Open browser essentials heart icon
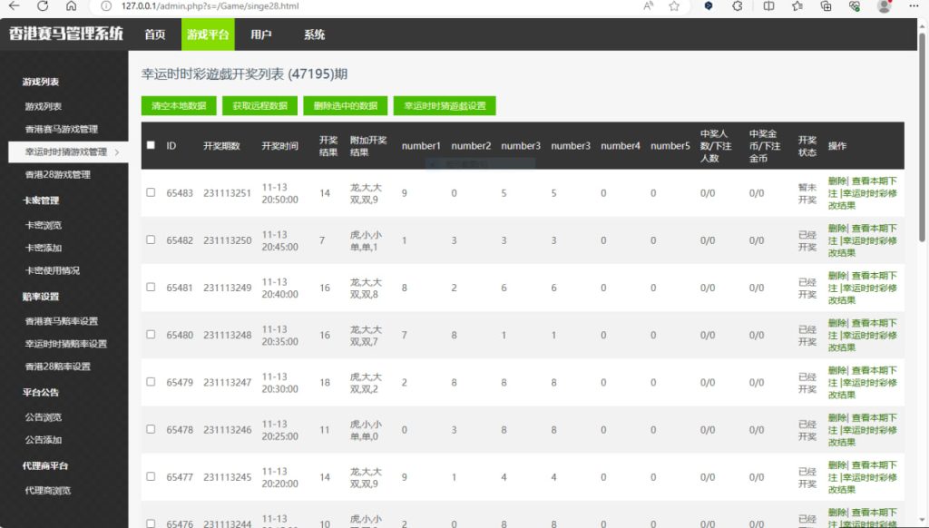Screen dimensions: 929x528 855,6
